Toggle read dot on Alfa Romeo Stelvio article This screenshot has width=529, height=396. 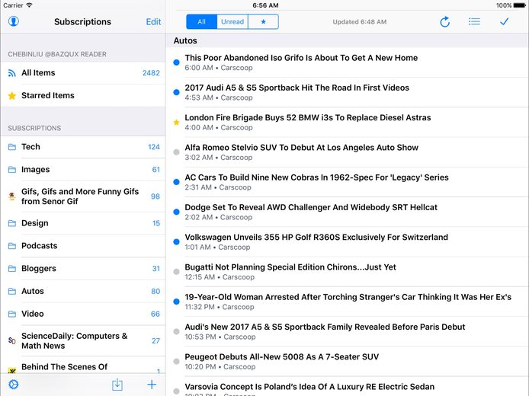point(176,152)
